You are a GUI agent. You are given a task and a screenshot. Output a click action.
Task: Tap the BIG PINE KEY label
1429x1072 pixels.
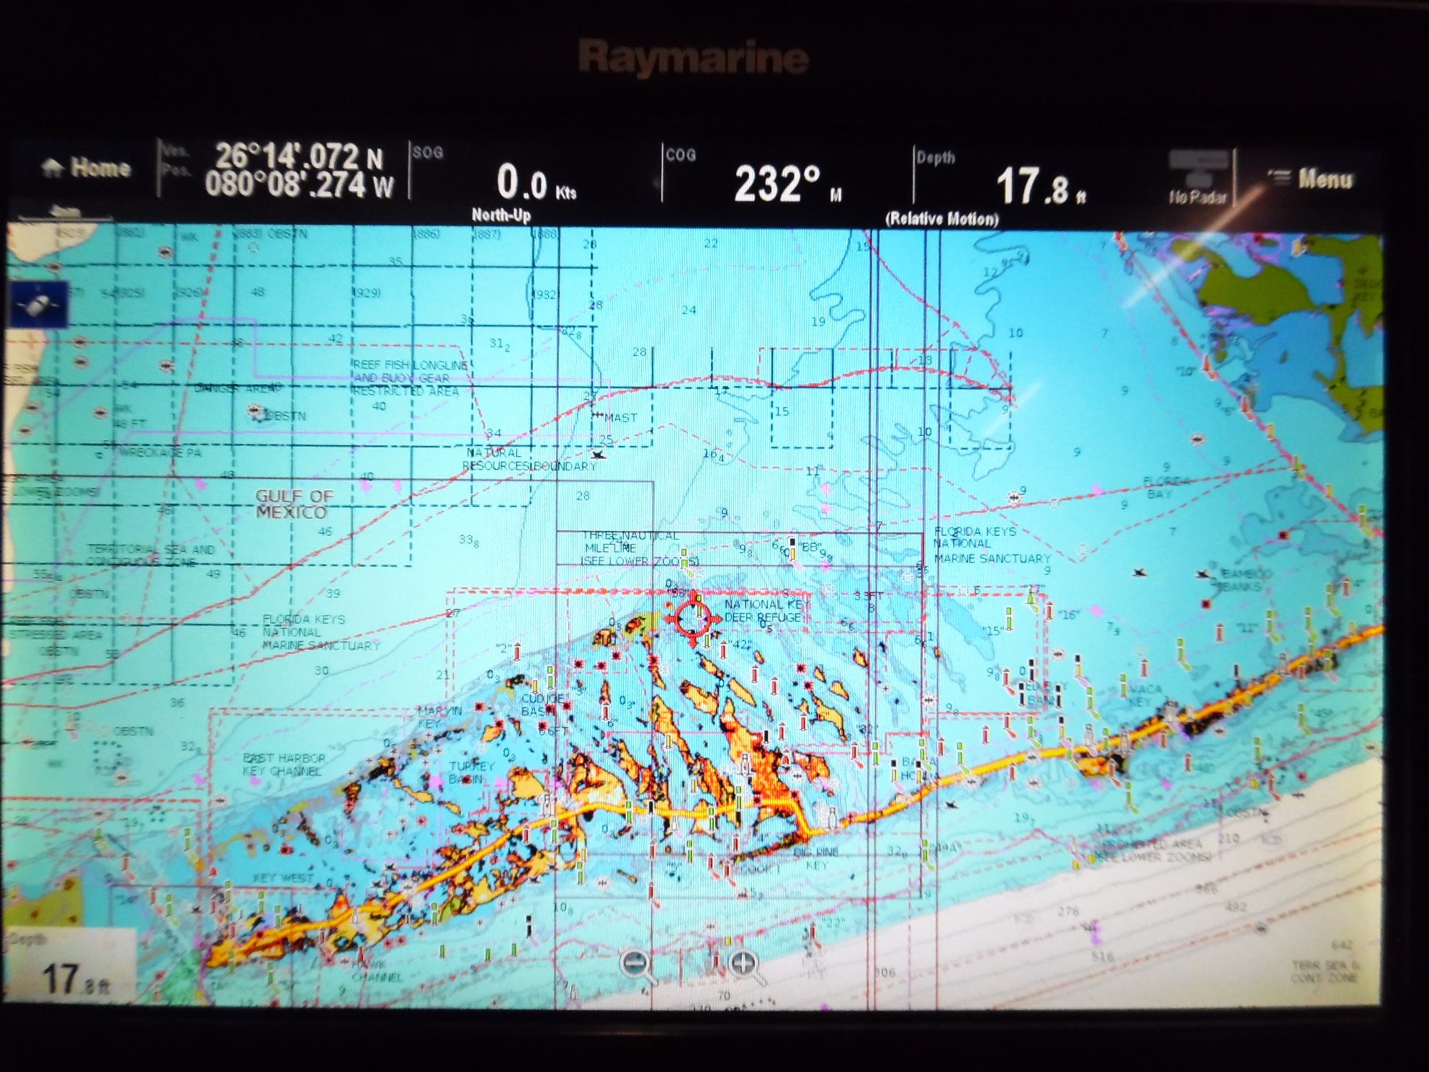point(817,858)
